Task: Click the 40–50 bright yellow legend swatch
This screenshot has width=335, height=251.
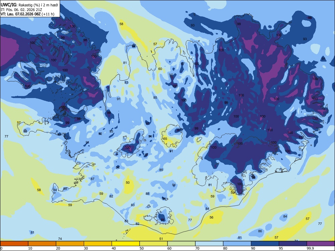Action: pyautogui.click(x=126, y=244)
